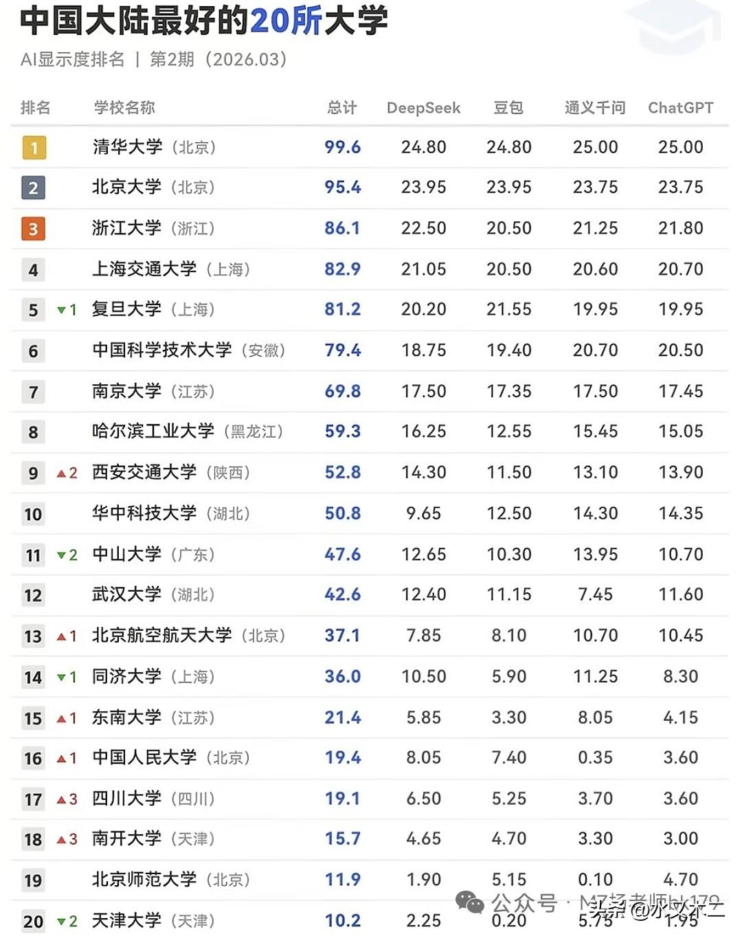Click the up-3 change marker for 南开大学
Screen dimensions: 742x936
coord(67,839)
